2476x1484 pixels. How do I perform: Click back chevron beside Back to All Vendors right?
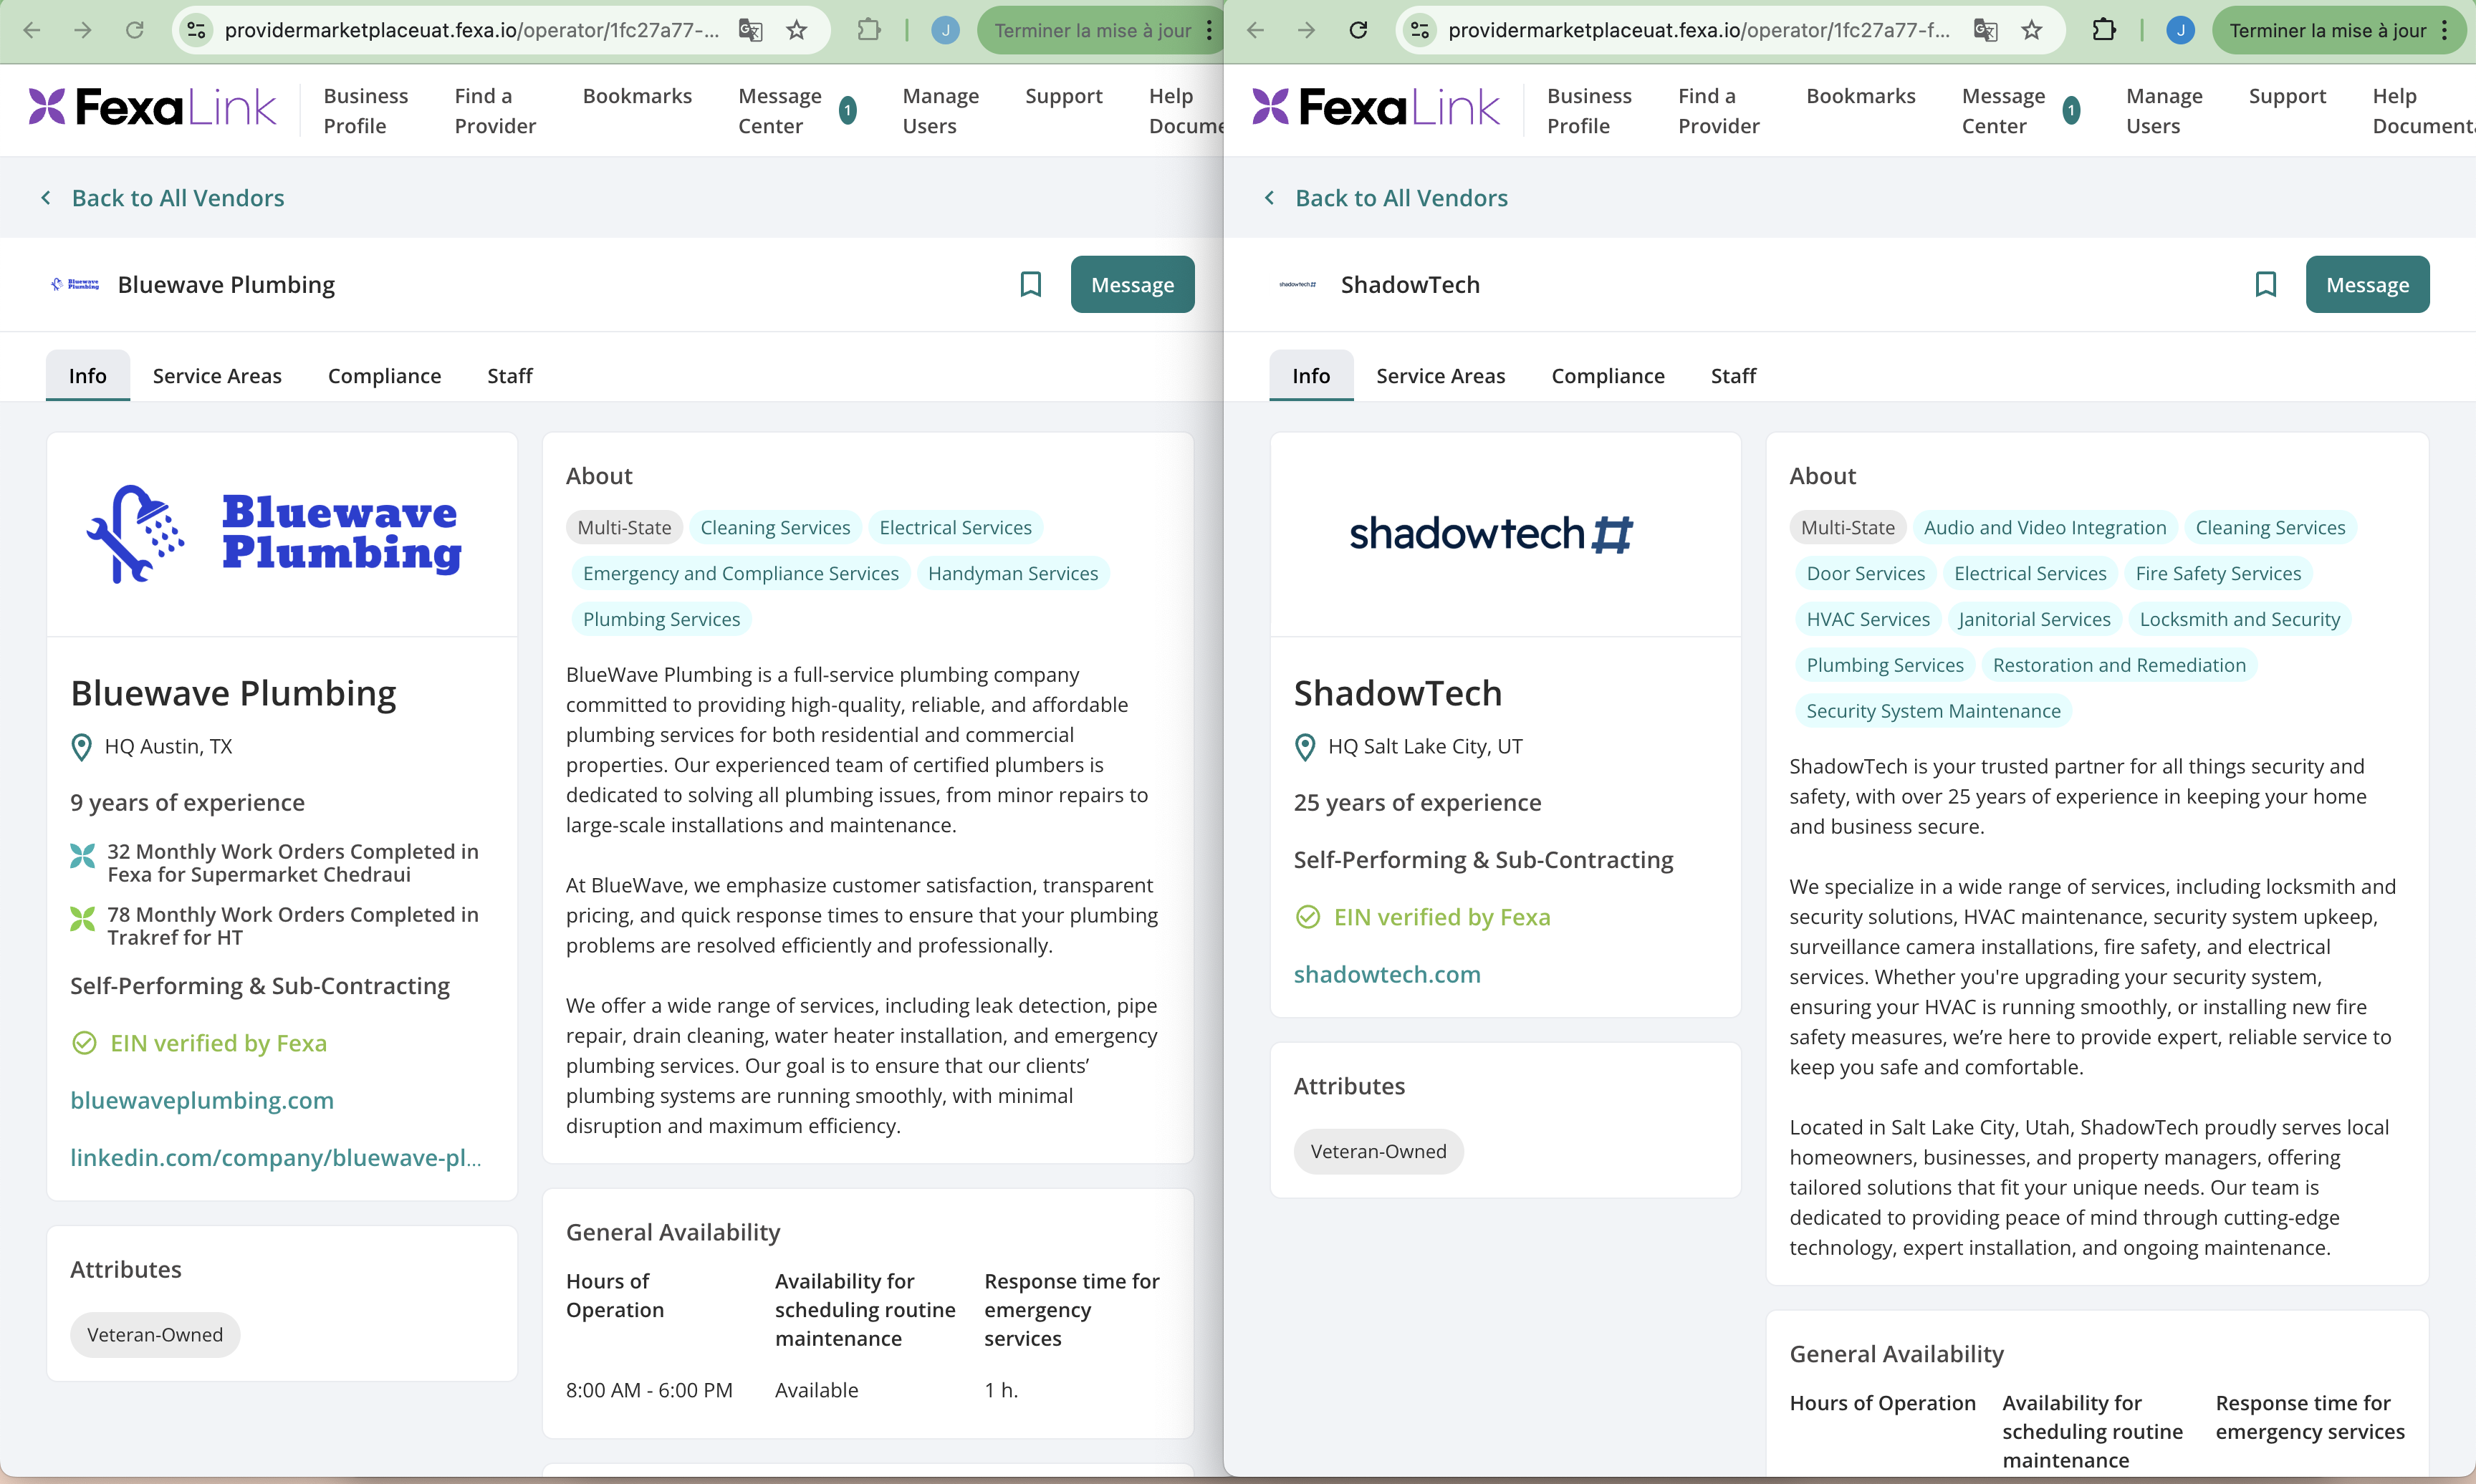pyautogui.click(x=1269, y=198)
